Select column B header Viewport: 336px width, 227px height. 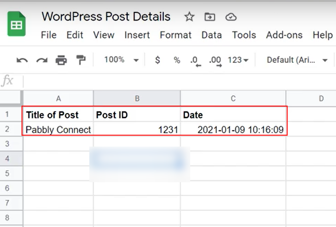tap(137, 98)
